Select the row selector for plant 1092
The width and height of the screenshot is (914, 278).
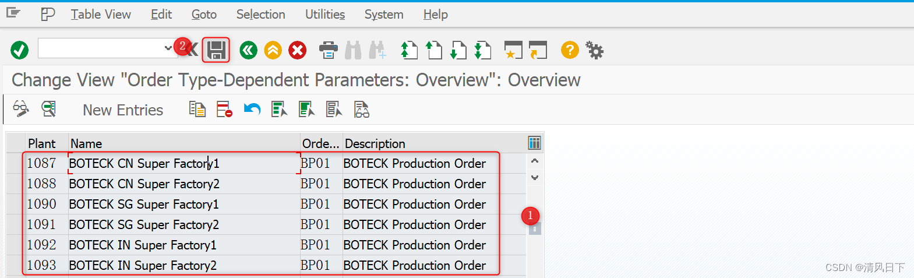[x=16, y=245]
